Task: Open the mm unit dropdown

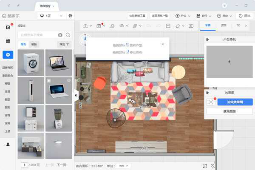Action: (124, 165)
